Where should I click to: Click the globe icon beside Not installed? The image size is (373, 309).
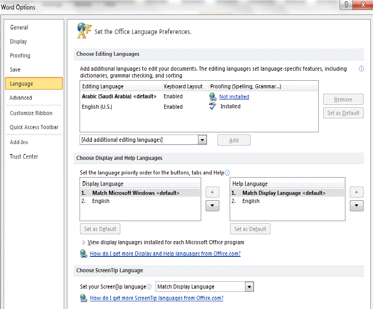[212, 97]
